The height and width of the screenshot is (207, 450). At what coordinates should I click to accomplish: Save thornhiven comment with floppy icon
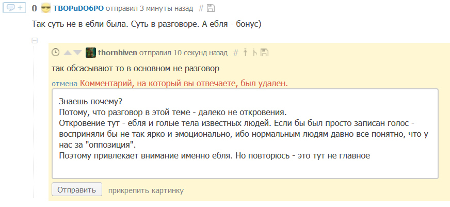264,53
